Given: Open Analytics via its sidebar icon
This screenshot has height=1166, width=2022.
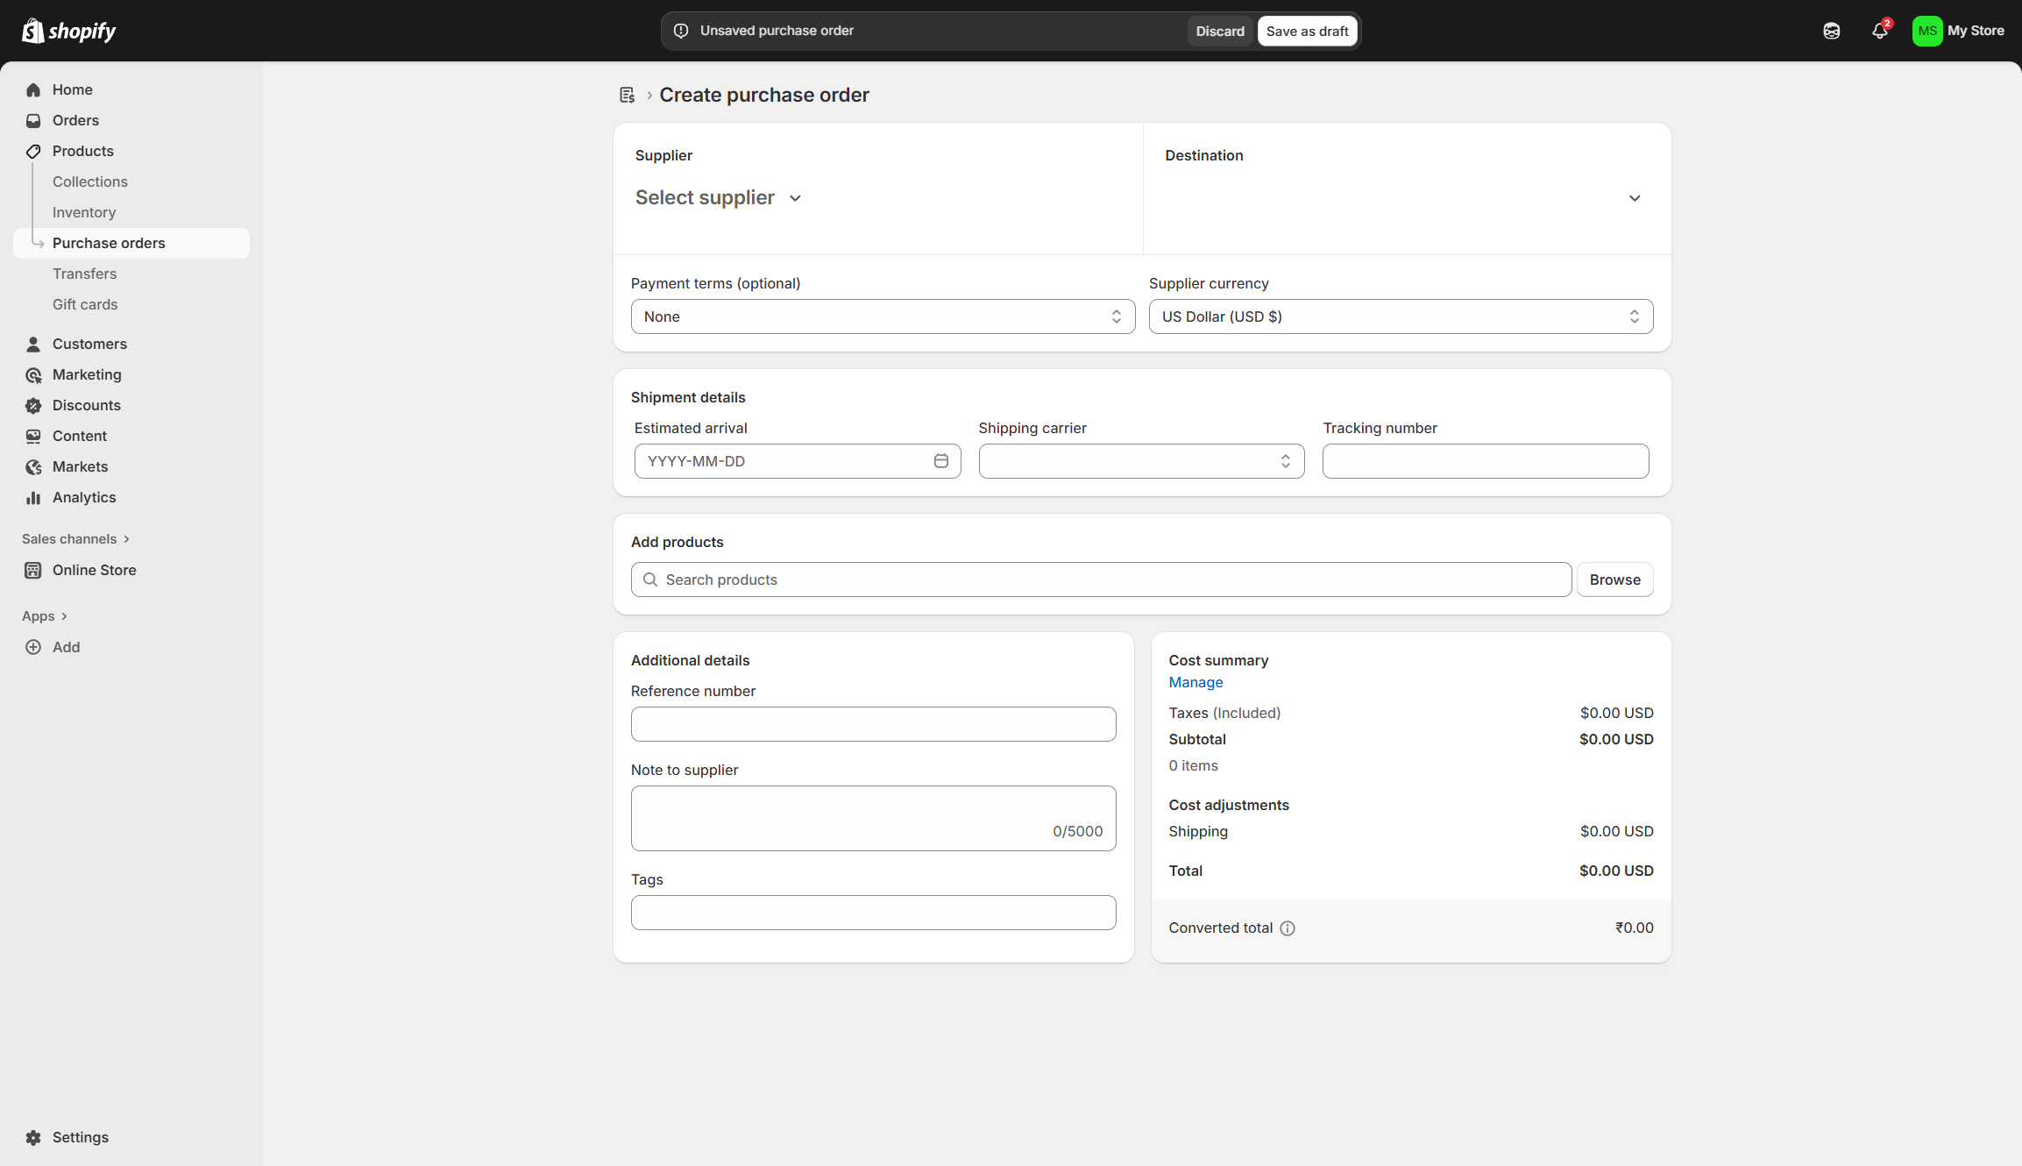Looking at the screenshot, I should [x=33, y=497].
